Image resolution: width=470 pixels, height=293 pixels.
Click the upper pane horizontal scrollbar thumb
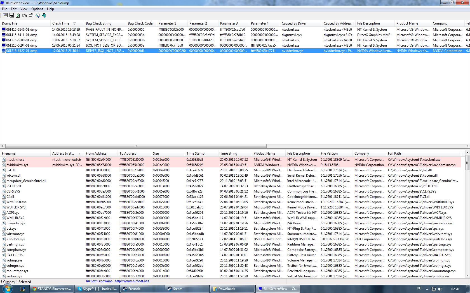pos(136,146)
